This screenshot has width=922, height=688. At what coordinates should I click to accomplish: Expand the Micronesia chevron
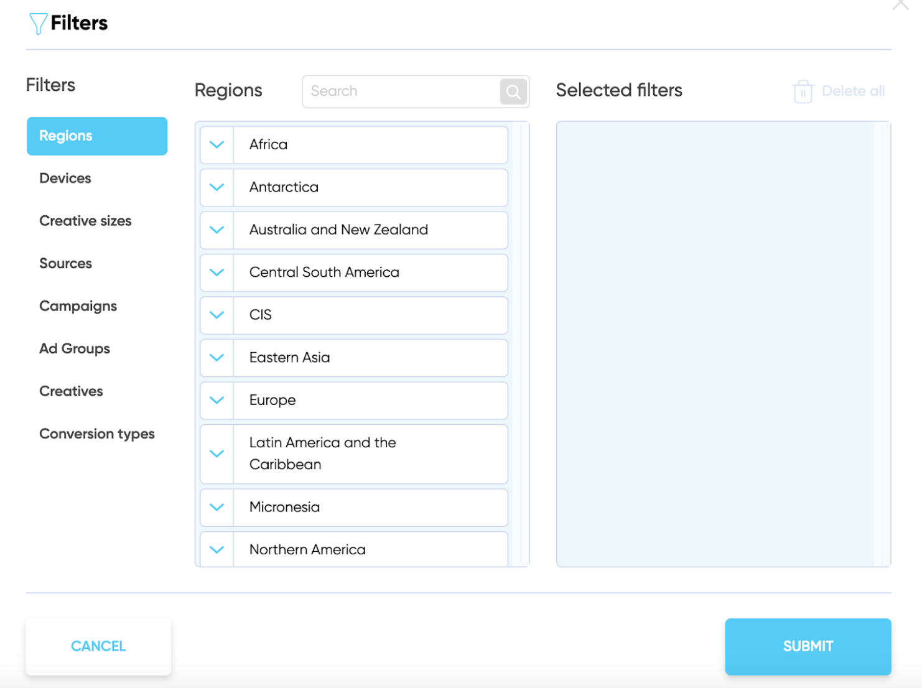tap(217, 508)
